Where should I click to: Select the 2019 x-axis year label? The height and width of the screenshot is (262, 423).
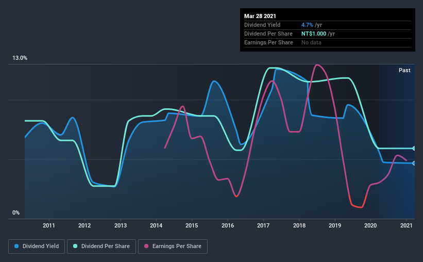[x=335, y=225]
